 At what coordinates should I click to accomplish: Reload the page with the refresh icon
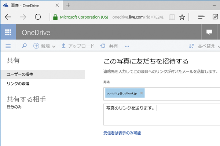(x=38, y=17)
